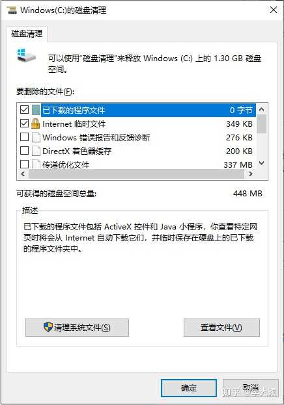Click the Disk Cleanup title bar icon
This screenshot has height=405, width=284.
click(12, 10)
